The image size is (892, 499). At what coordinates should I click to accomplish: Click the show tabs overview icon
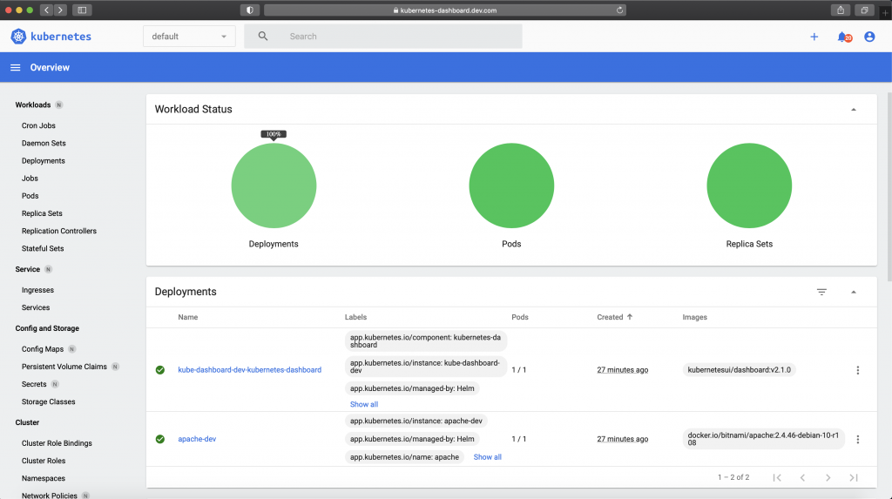(864, 10)
